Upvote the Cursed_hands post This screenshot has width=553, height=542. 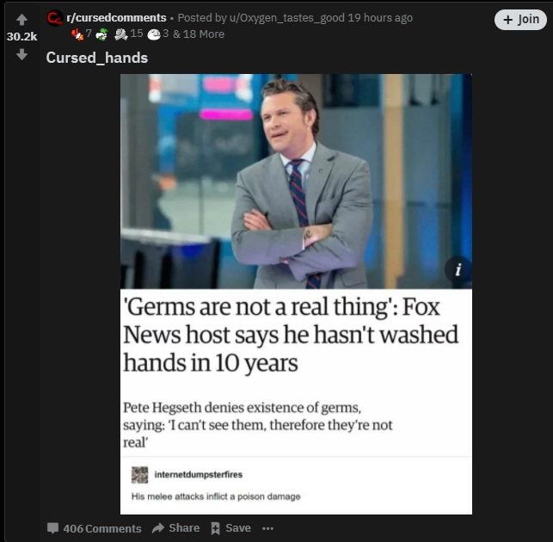click(x=22, y=20)
